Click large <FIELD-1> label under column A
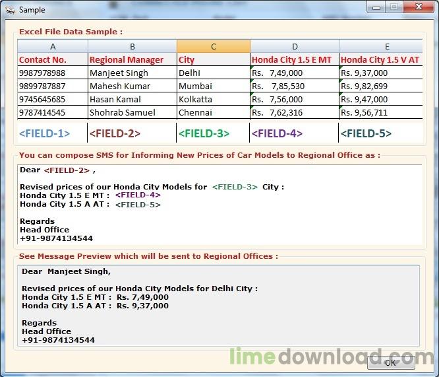The width and height of the screenshot is (439, 377). click(45, 133)
